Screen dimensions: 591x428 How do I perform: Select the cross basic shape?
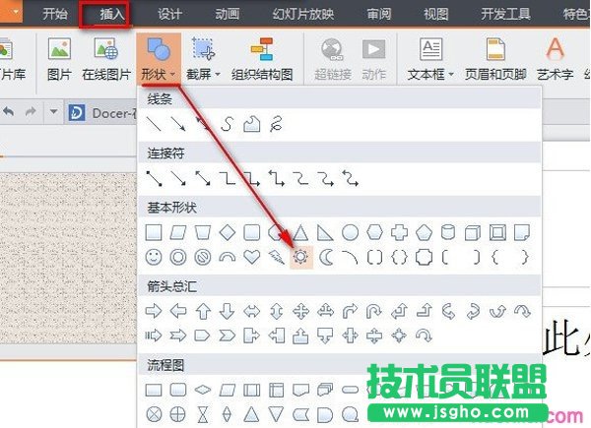400,232
